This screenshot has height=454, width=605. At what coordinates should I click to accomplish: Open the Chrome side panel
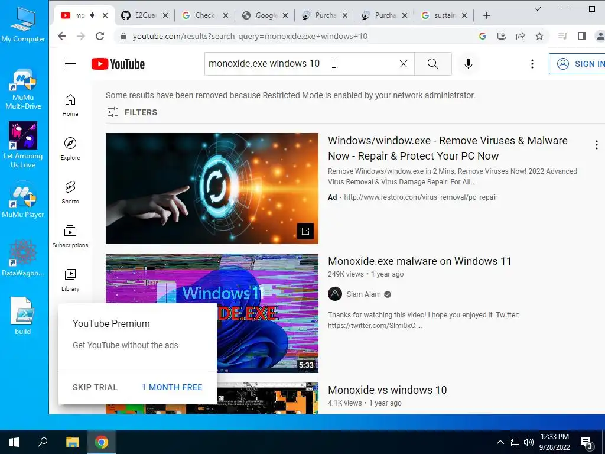coord(582,36)
